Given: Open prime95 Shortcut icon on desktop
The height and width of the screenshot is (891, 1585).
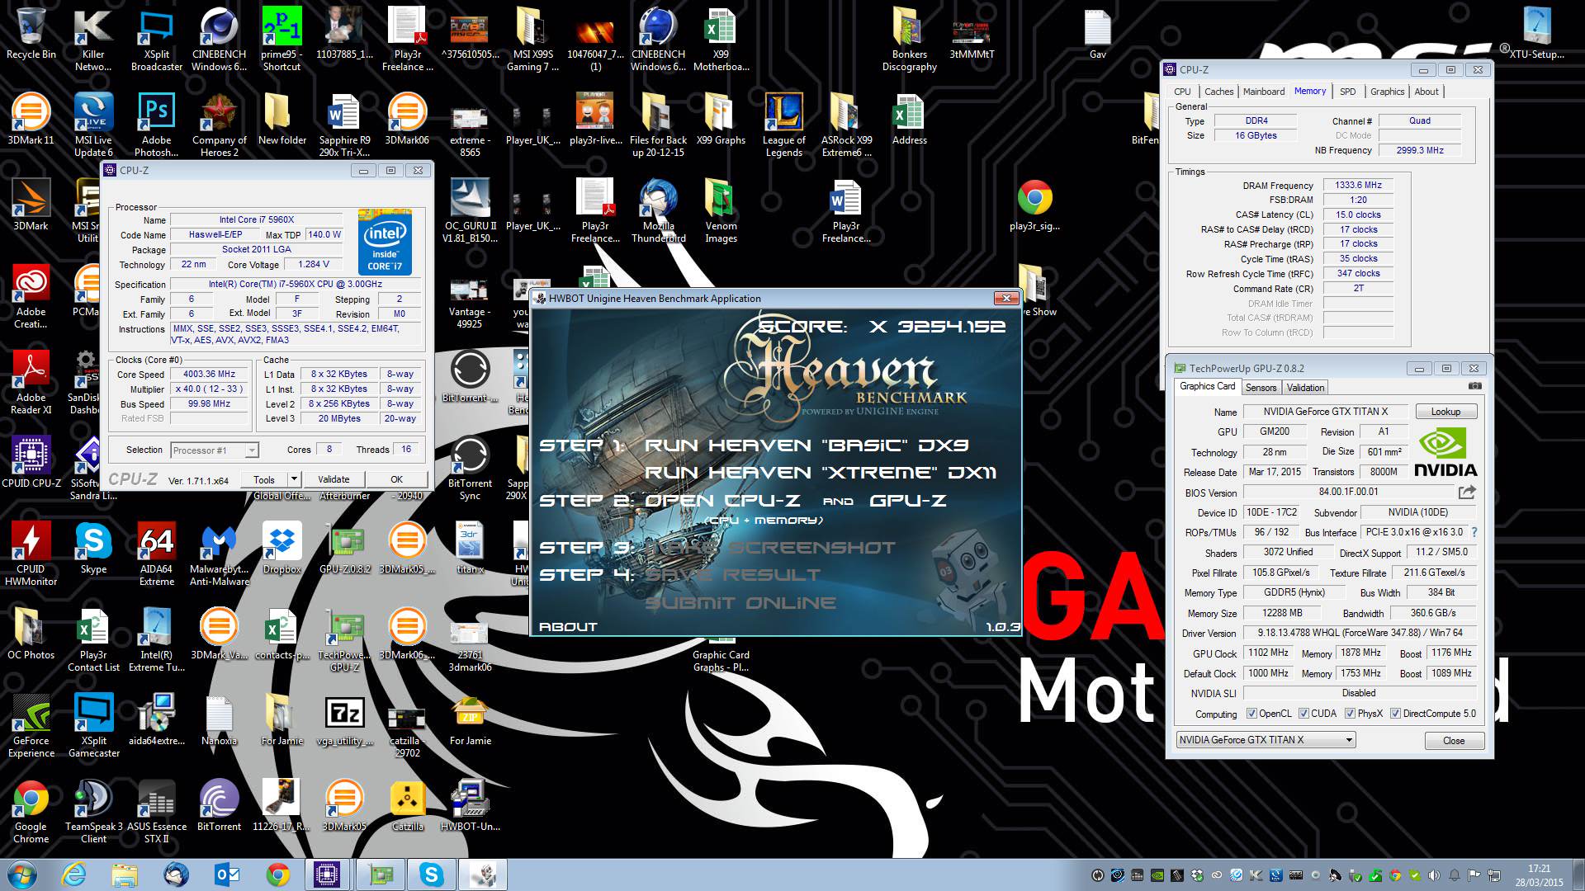Looking at the screenshot, I should (x=282, y=38).
